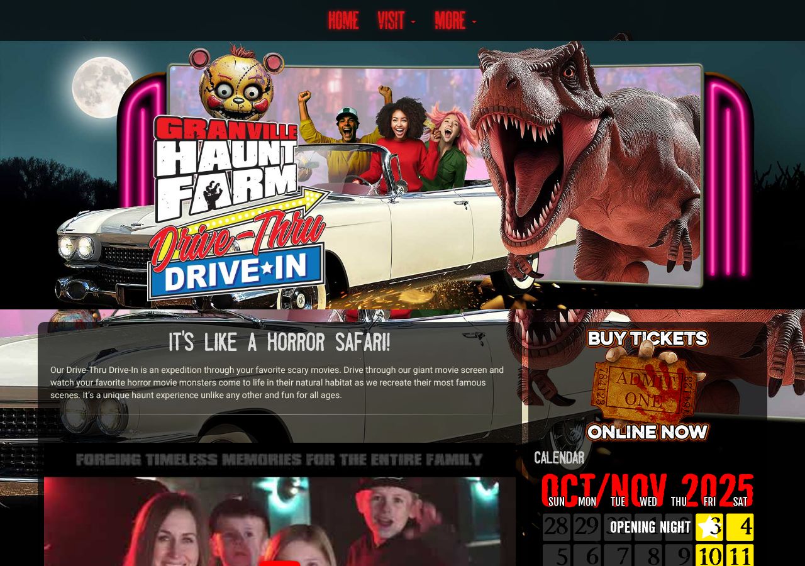Click the THU column header
Viewport: 805px width, 566px height.
point(679,502)
